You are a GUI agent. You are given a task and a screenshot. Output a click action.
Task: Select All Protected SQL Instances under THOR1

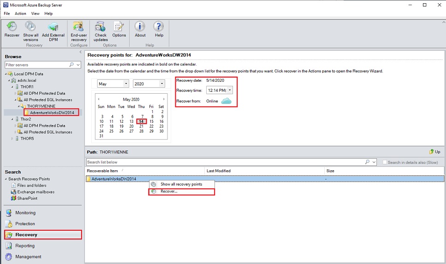[48, 100]
